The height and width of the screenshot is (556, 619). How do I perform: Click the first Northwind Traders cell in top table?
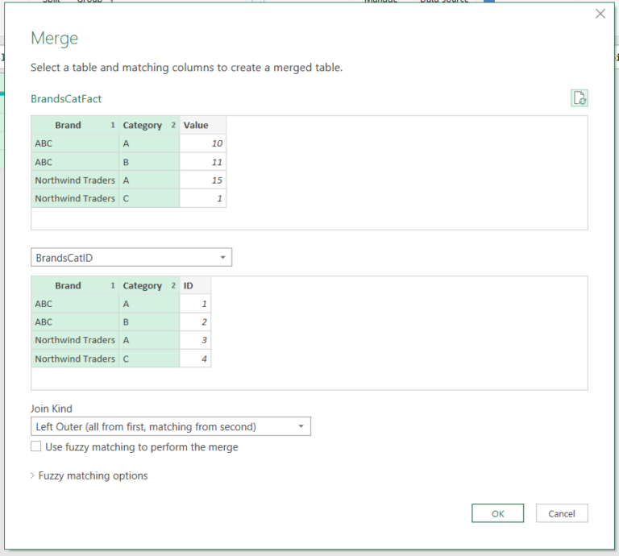75,180
